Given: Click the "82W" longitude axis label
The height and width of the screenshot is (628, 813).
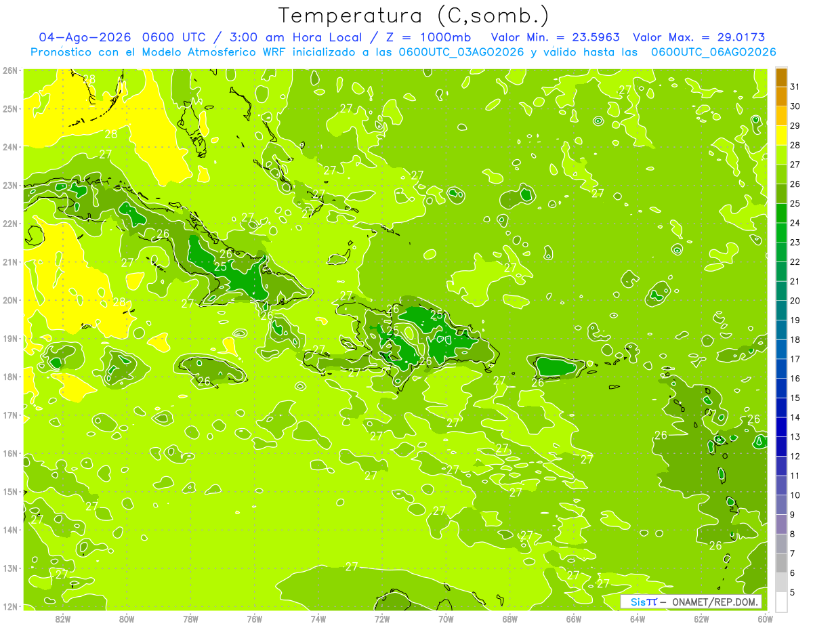Looking at the screenshot, I should pyautogui.click(x=63, y=619).
